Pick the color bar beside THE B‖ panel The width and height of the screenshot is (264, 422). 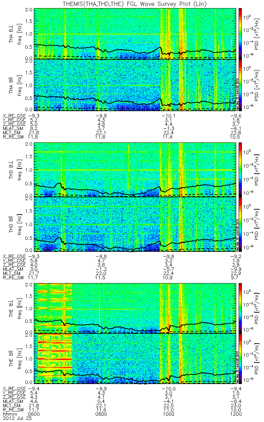[x=241, y=359]
